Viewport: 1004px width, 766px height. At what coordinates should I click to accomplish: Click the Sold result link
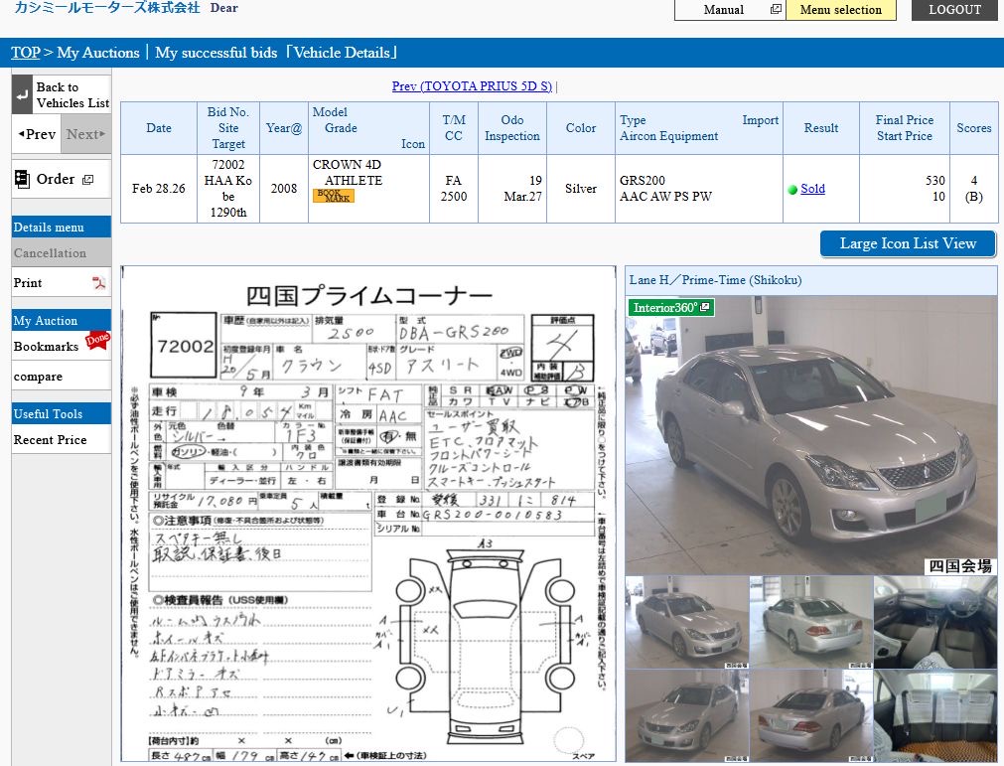812,189
